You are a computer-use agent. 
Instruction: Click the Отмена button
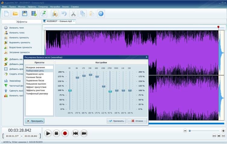click(137, 121)
